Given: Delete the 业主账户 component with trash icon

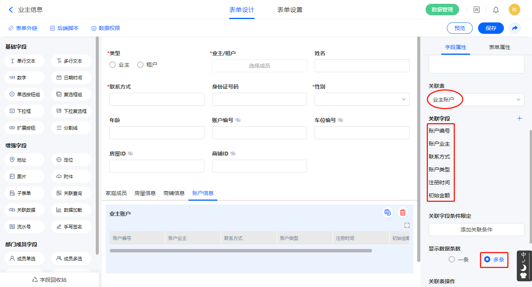Looking at the screenshot, I should click(x=403, y=213).
